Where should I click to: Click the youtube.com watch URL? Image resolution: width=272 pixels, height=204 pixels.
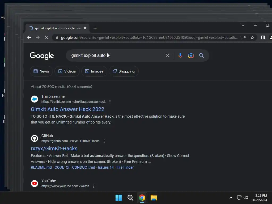point(65,186)
